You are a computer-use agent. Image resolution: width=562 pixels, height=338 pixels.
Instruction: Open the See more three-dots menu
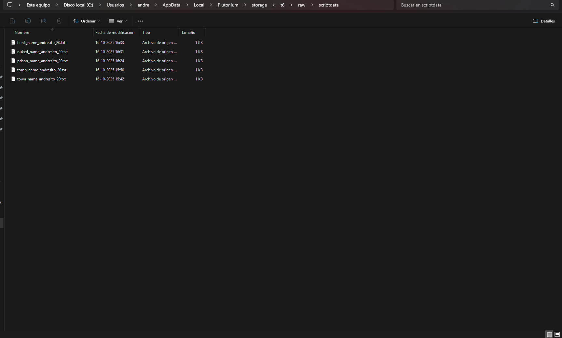[x=140, y=21]
